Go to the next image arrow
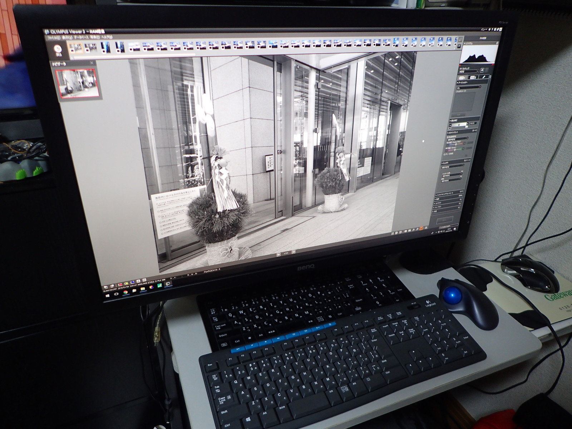This screenshot has height=429, width=572. tap(294, 252)
